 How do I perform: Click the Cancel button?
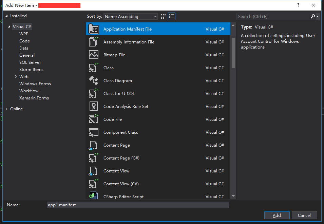pyautogui.click(x=304, y=215)
